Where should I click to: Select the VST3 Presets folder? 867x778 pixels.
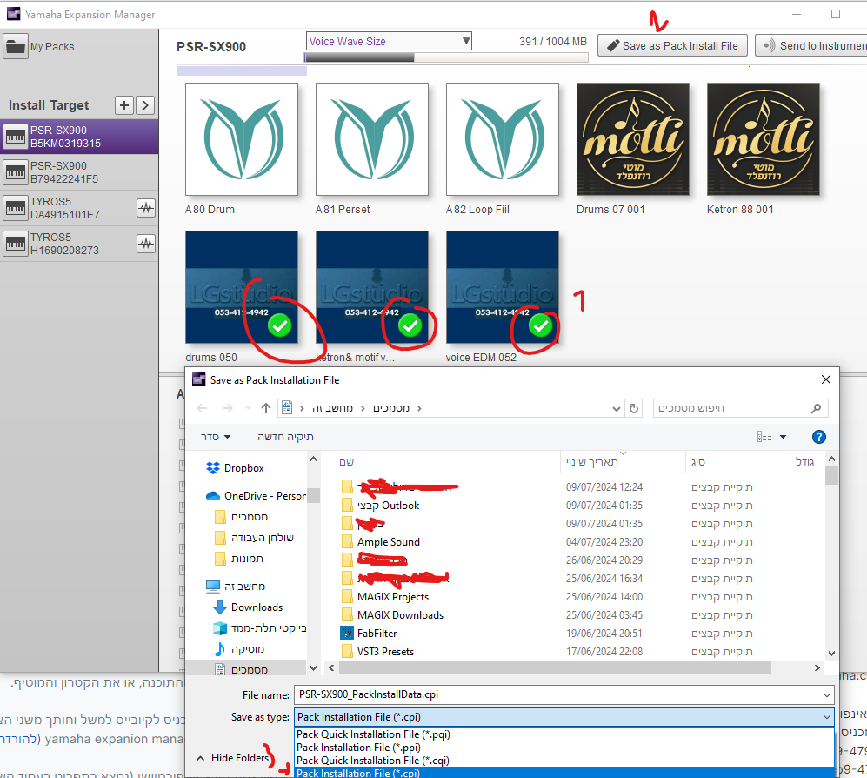[385, 652]
